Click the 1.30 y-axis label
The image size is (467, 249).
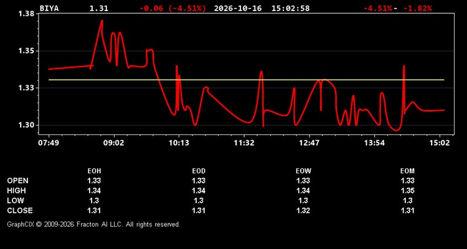(x=27, y=125)
